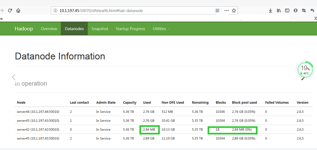
Task: Click the 10.13 GB Non DFS Used value
Action: pyautogui.click(x=168, y=129)
